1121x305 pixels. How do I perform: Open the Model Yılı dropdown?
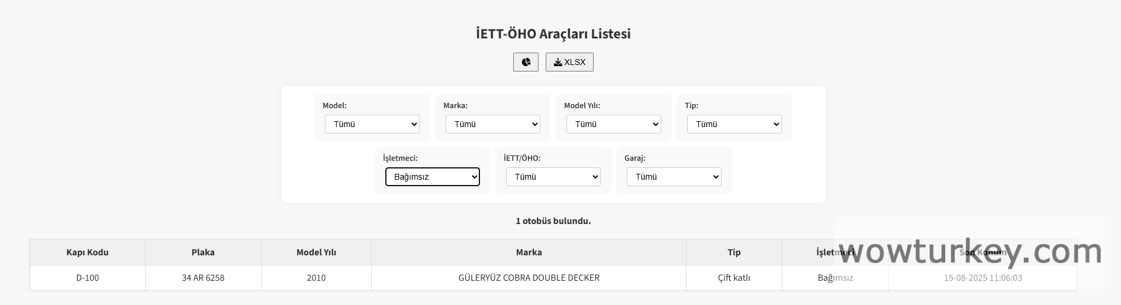614,124
